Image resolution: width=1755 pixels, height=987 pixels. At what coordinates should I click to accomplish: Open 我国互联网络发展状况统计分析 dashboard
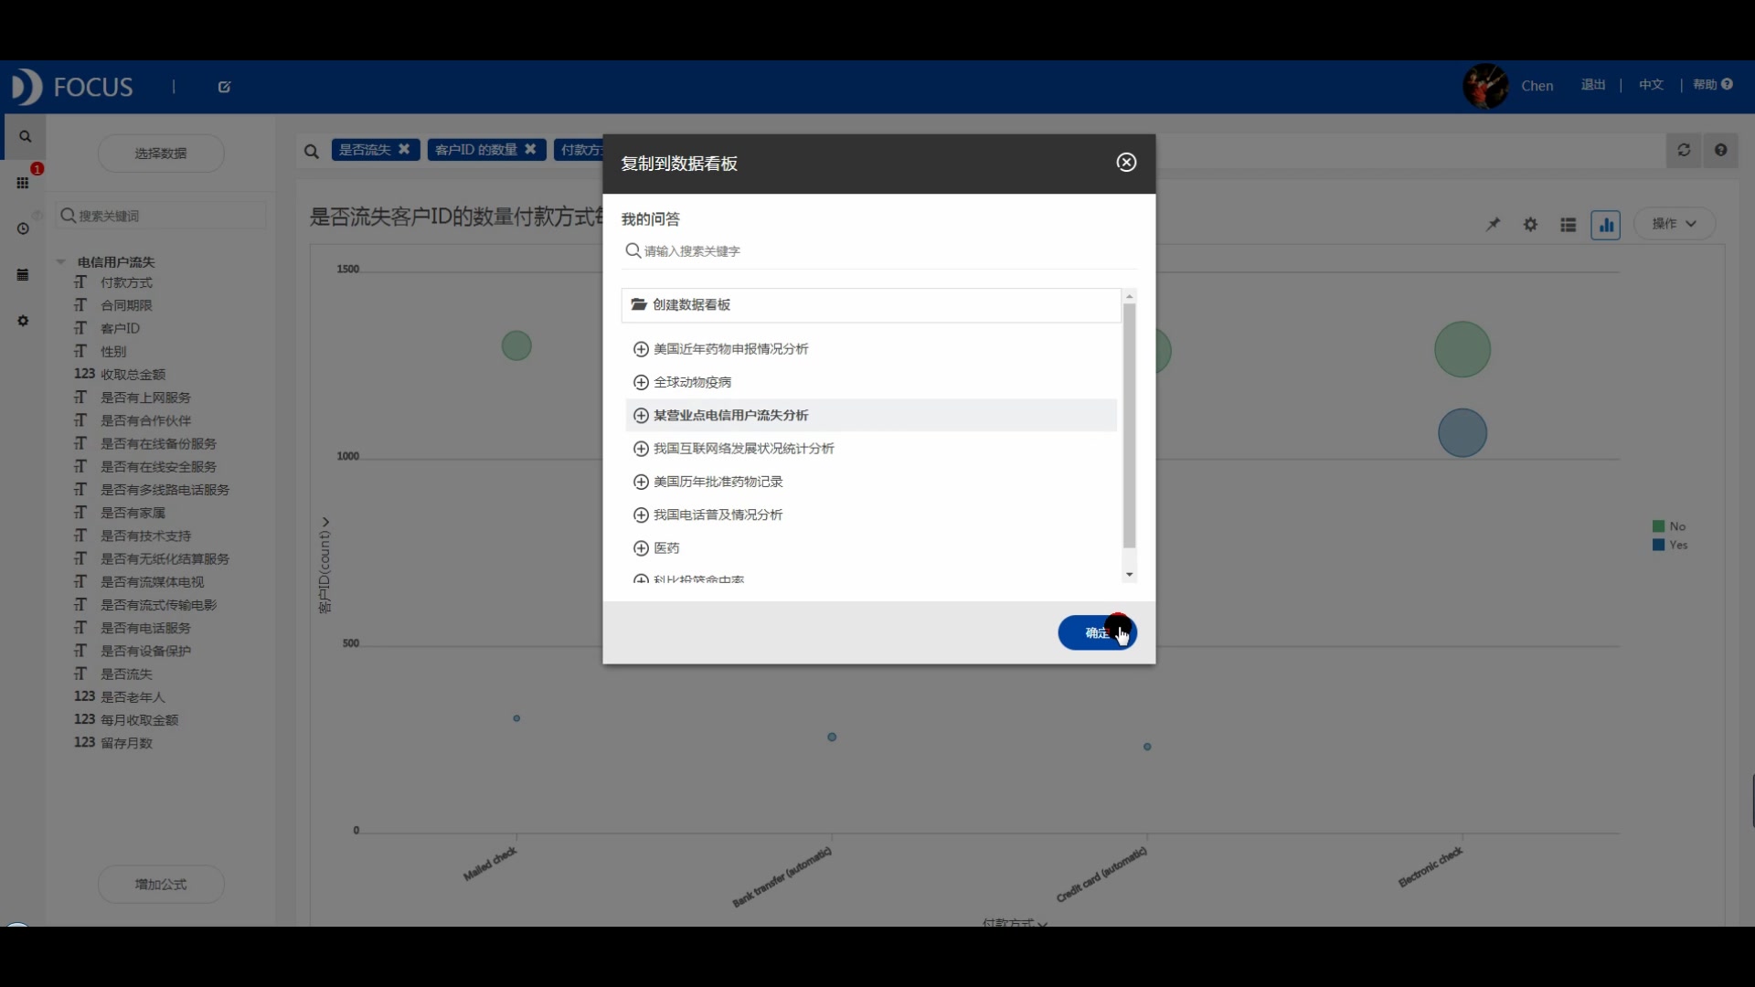point(744,447)
